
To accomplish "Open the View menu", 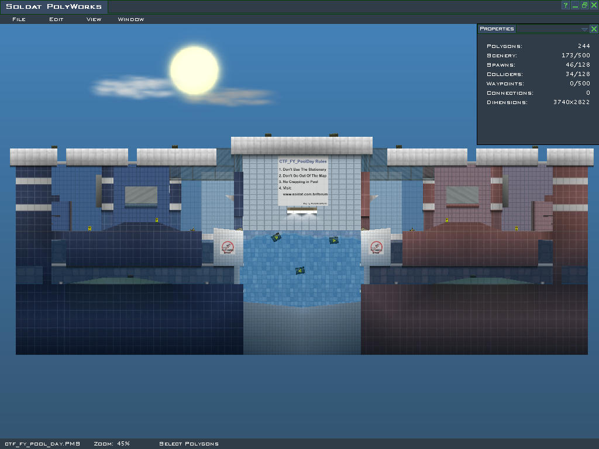I will tap(94, 19).
